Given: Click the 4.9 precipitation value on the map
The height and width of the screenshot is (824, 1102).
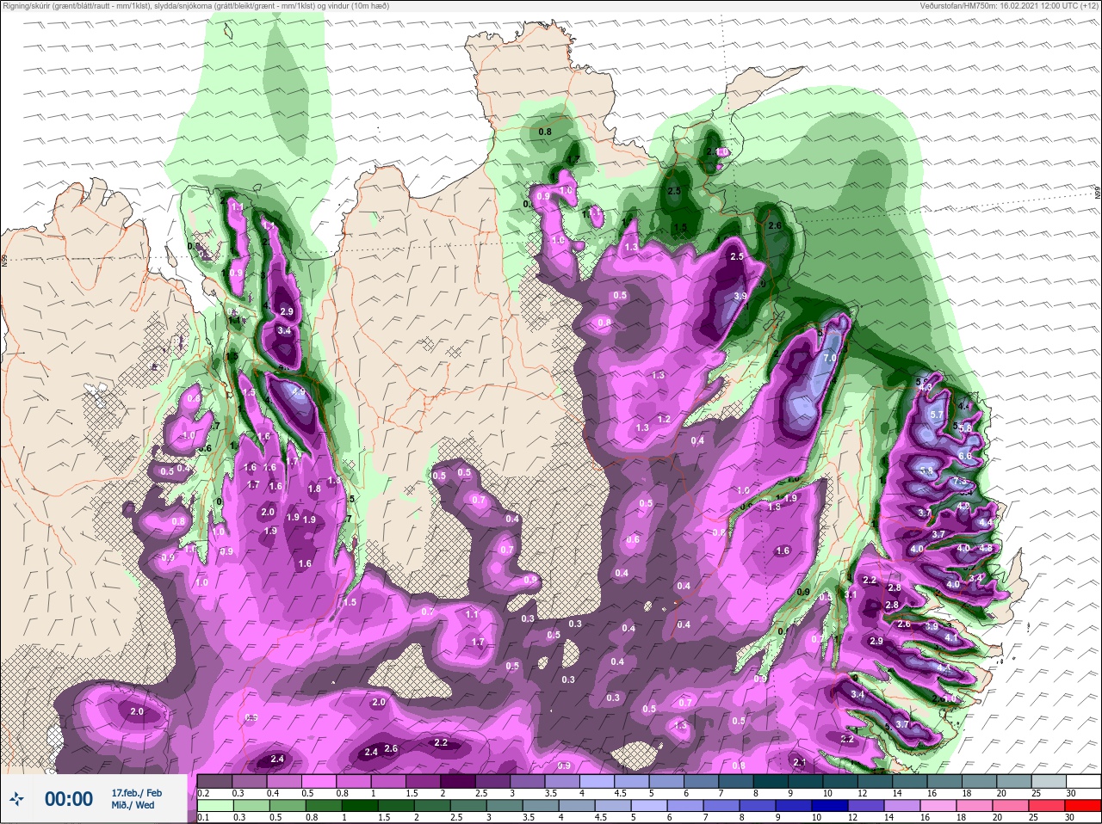Looking at the screenshot, I should point(299,391).
